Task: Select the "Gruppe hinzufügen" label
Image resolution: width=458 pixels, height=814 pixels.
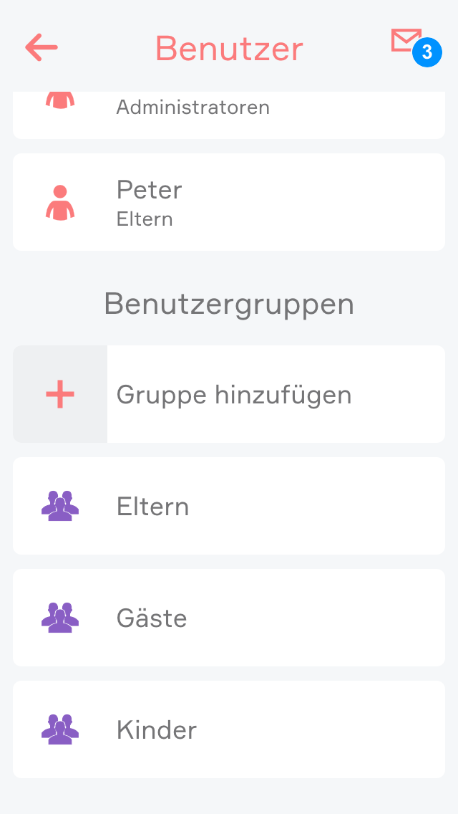Action: point(234,394)
